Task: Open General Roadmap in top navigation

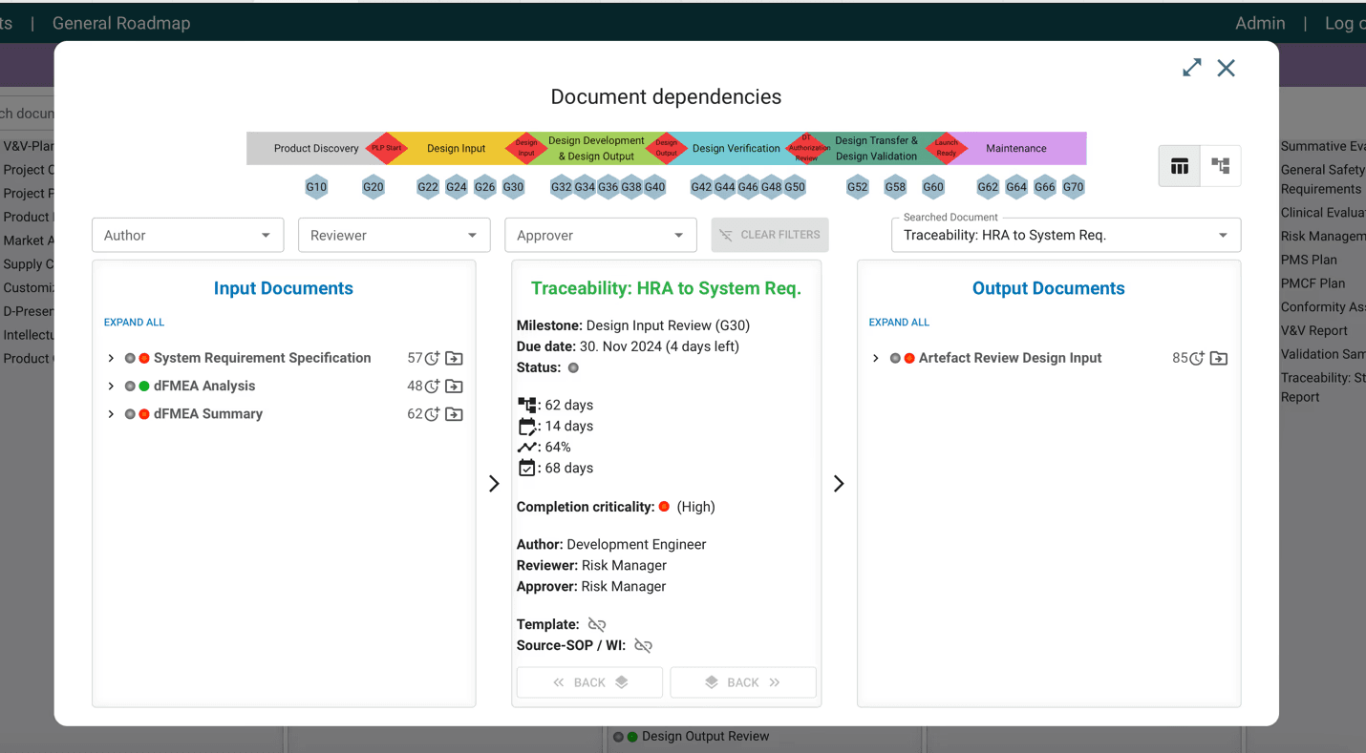Action: tap(121, 23)
